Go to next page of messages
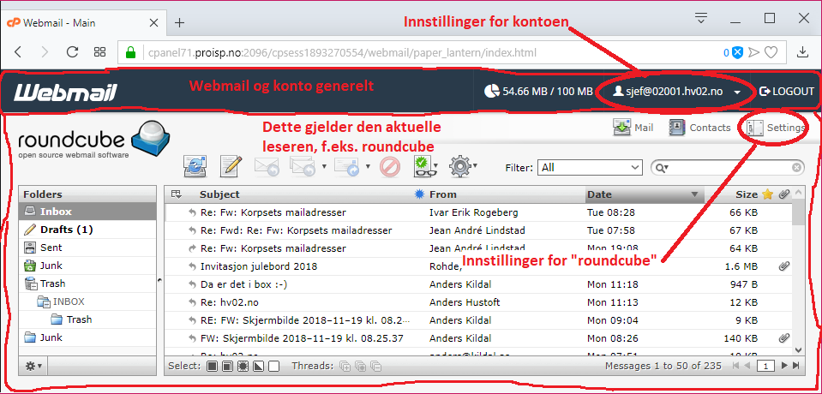 (x=785, y=366)
